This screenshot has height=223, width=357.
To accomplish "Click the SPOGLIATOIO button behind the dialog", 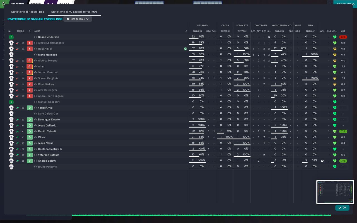I will 345,4.
